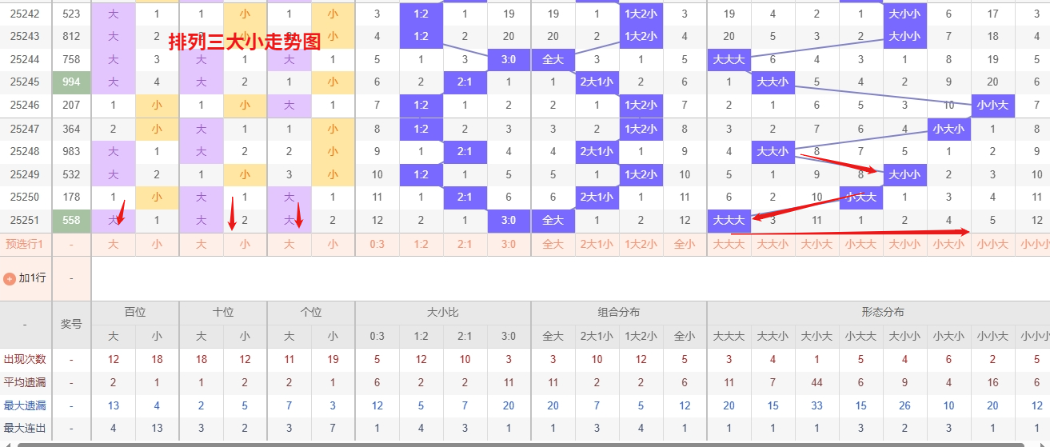Click the 加1行 text label

tap(32, 278)
